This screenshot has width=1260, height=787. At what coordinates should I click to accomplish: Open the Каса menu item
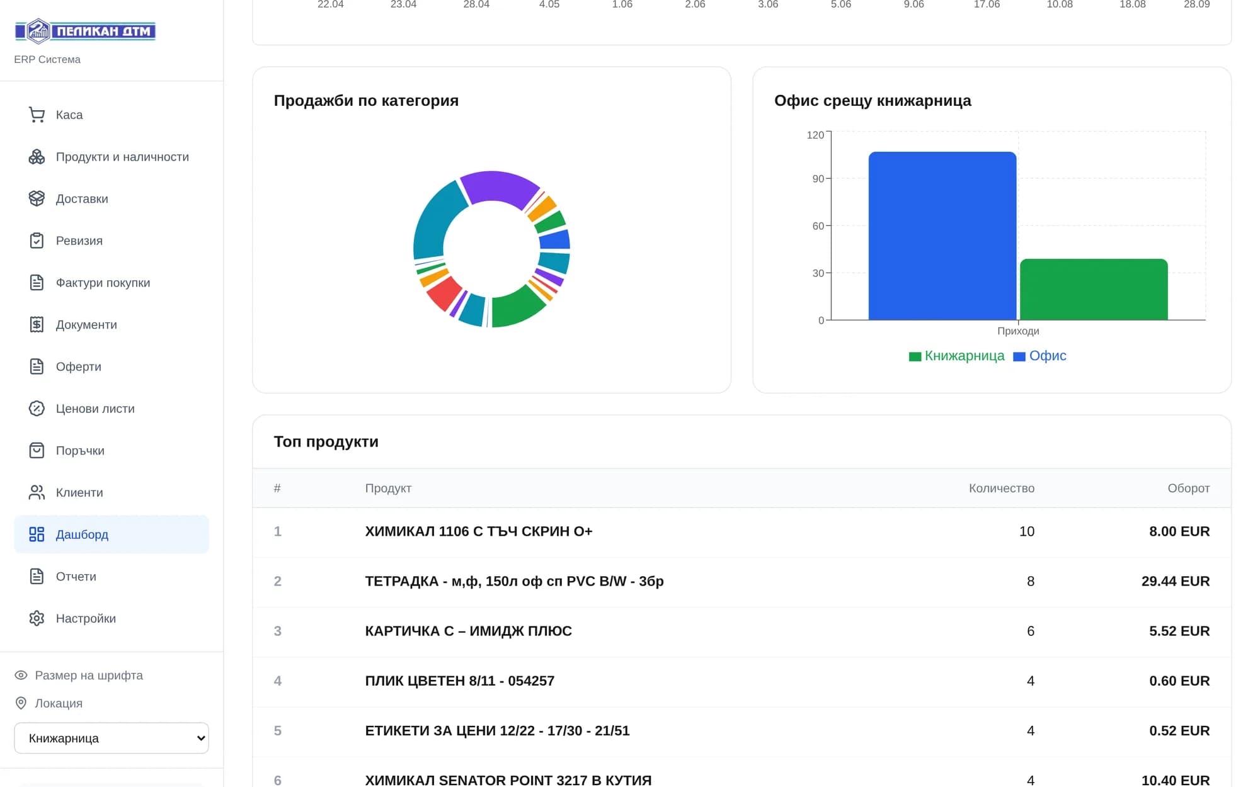point(112,115)
